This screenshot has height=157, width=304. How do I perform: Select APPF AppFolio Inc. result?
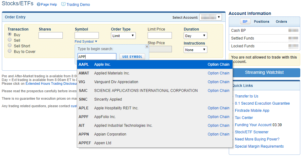coord(155,117)
